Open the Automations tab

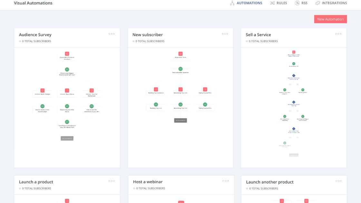249,3
